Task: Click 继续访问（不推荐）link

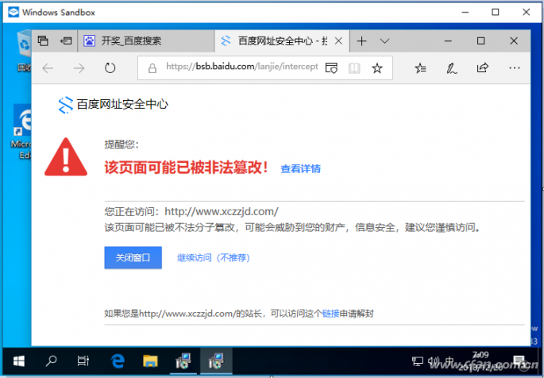Action: point(214,257)
